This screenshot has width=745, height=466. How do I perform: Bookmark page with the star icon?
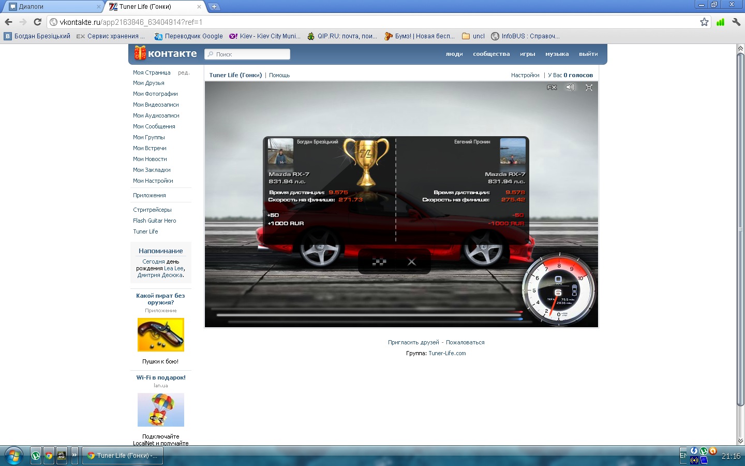click(x=704, y=22)
